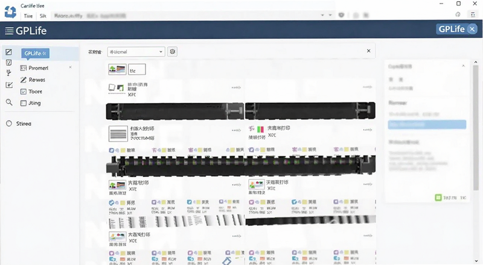
Task: Select the GPLife tab in the sidebar
Action: (x=35, y=53)
